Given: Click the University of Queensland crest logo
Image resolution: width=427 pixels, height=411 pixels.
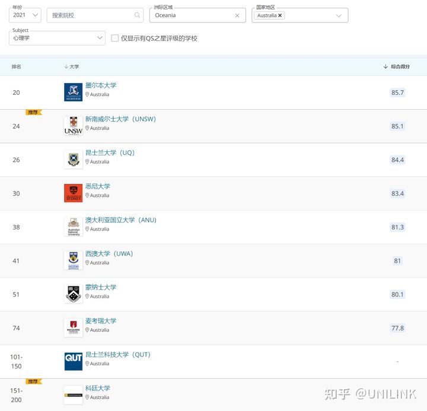Looking at the screenshot, I should pyautogui.click(x=74, y=160).
